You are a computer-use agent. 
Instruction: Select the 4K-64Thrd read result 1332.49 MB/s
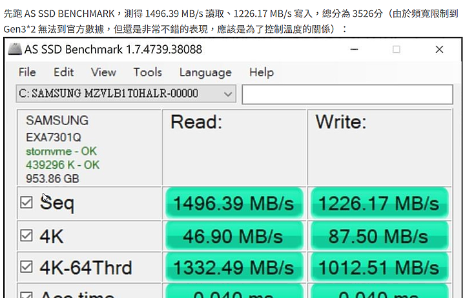234,268
